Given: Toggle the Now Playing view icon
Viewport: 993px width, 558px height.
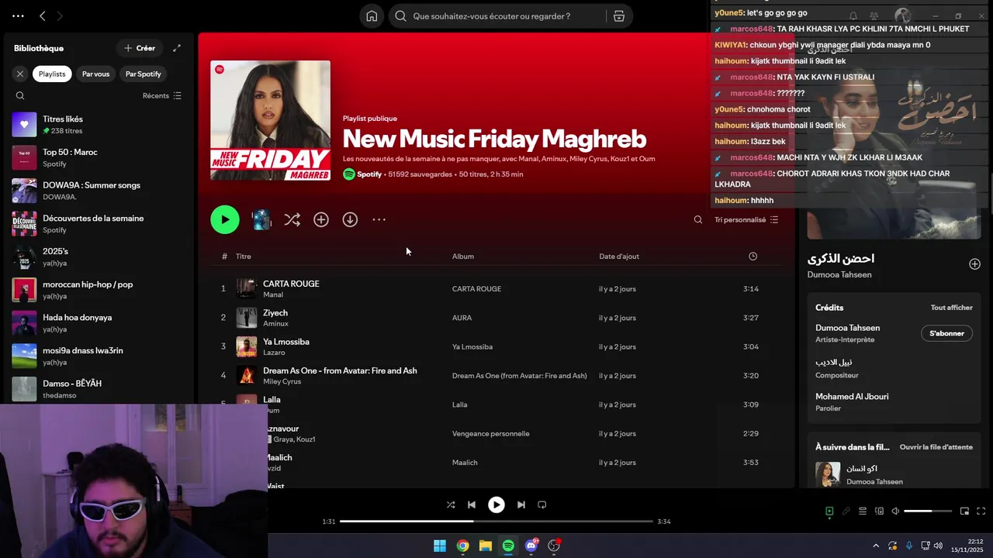Looking at the screenshot, I should pyautogui.click(x=829, y=511).
